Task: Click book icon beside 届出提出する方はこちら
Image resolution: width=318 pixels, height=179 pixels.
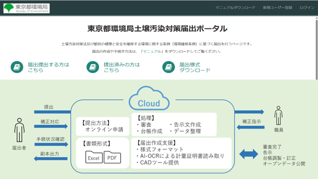Action: point(17,67)
